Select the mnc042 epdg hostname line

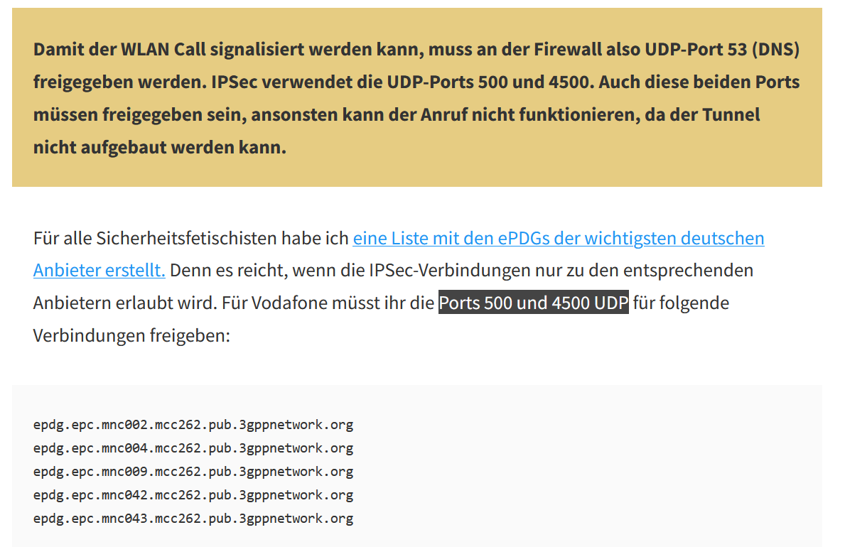click(x=193, y=494)
